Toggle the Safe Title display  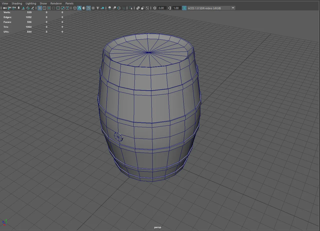(x=67, y=8)
